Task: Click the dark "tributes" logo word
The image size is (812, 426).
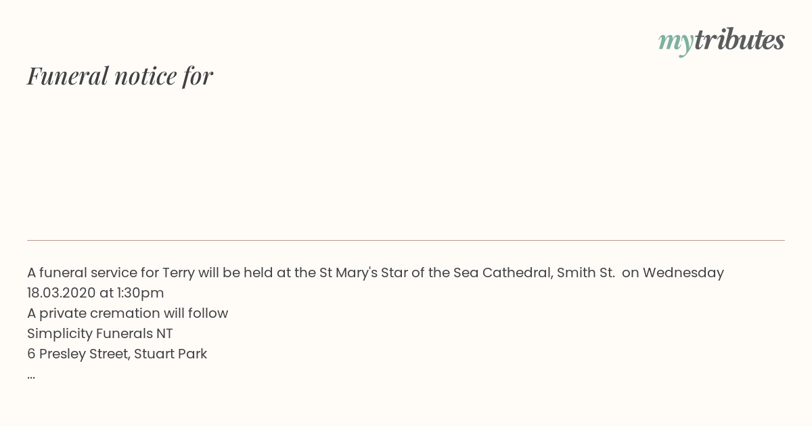Action: tap(740, 40)
